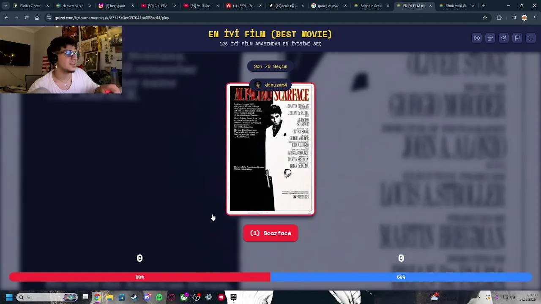Switch to the Instagram tab
This screenshot has width=541, height=304.
tap(116, 6)
